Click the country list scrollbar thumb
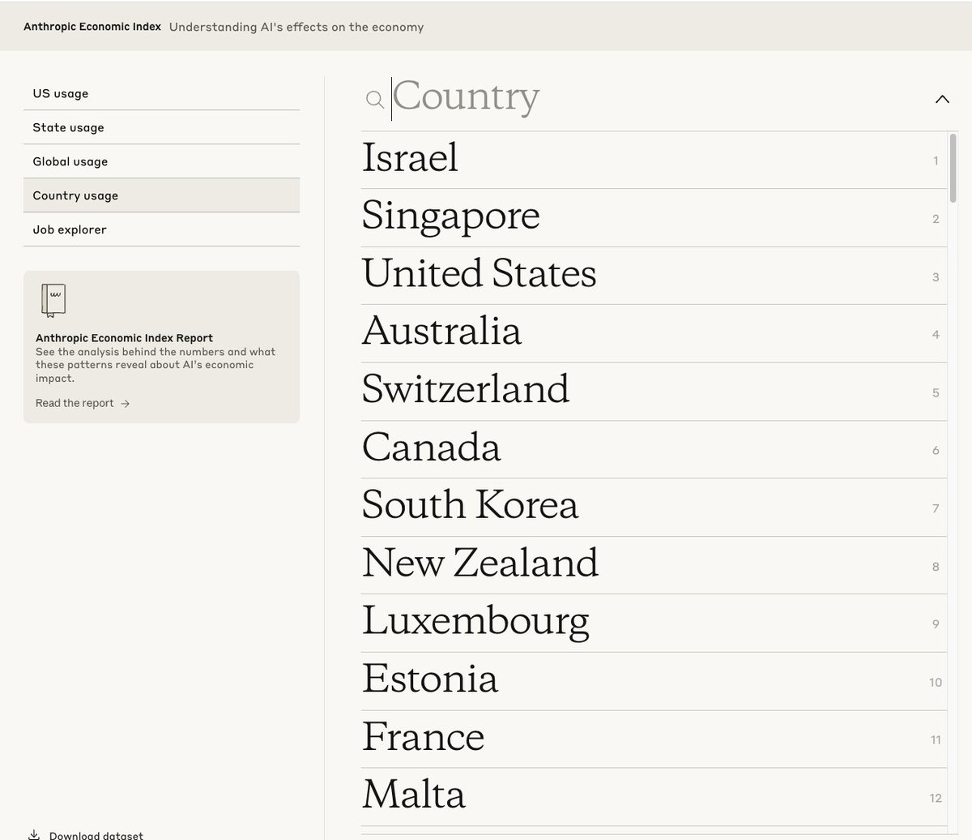Image resolution: width=972 pixels, height=840 pixels. (953, 168)
